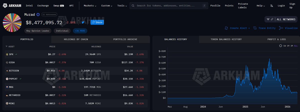300x112 pixels.
Task: Sort by the Holdings column header
Action: [x=96, y=47]
